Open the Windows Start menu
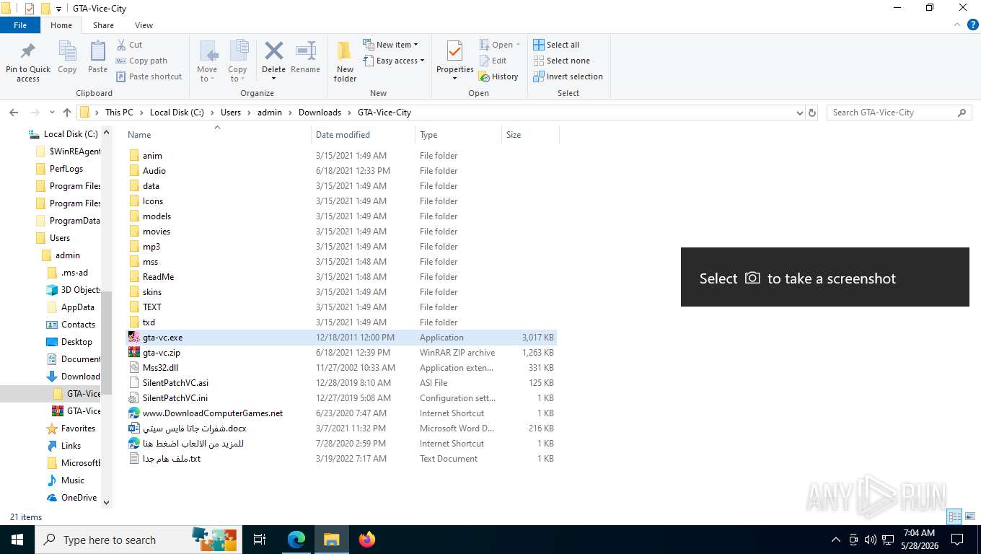The height and width of the screenshot is (554, 981). click(x=17, y=540)
